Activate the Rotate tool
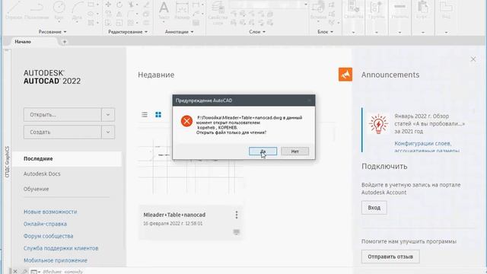The image size is (487, 274). pyautogui.click(x=119, y=5)
